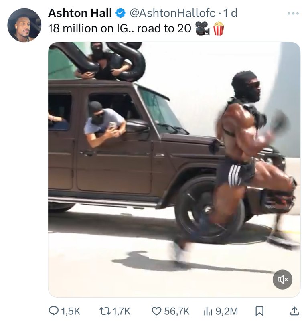Click the 1,5K reply count
Image resolution: width=308 pixels, height=322 pixels.
71,311
